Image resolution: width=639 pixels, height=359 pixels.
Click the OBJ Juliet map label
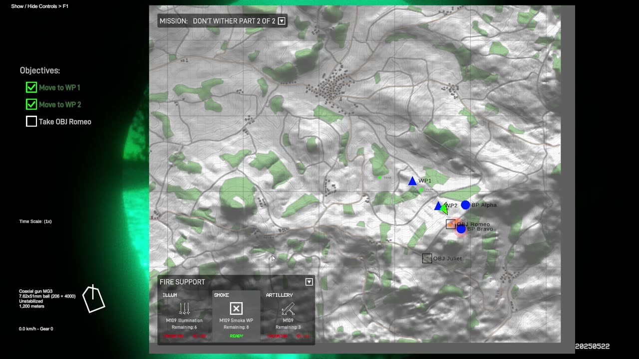click(447, 259)
